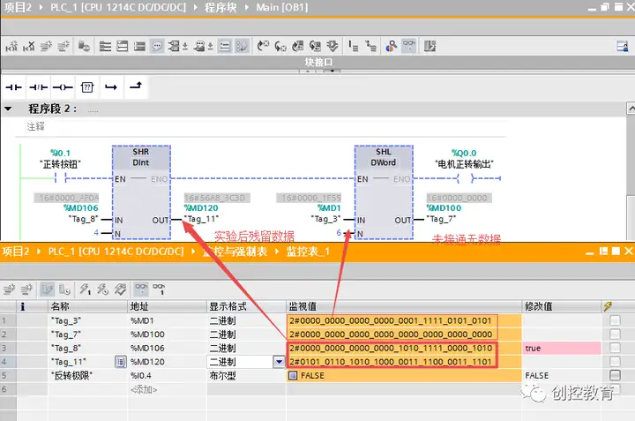Click the modify with trigger icon

pyautogui.click(x=102, y=289)
